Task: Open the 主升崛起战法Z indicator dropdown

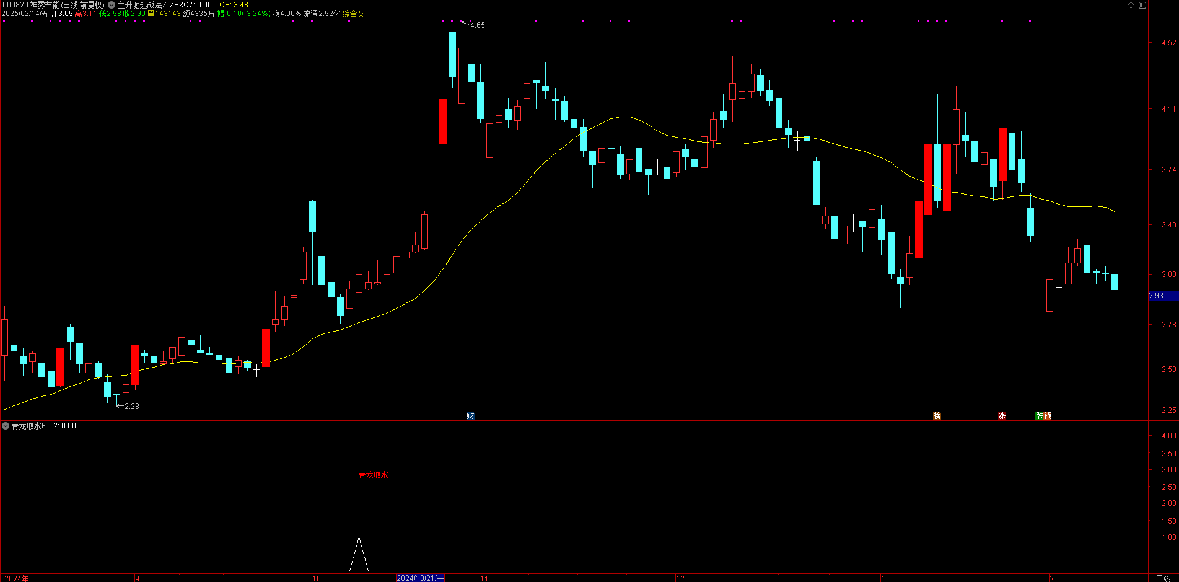Action: pos(112,5)
